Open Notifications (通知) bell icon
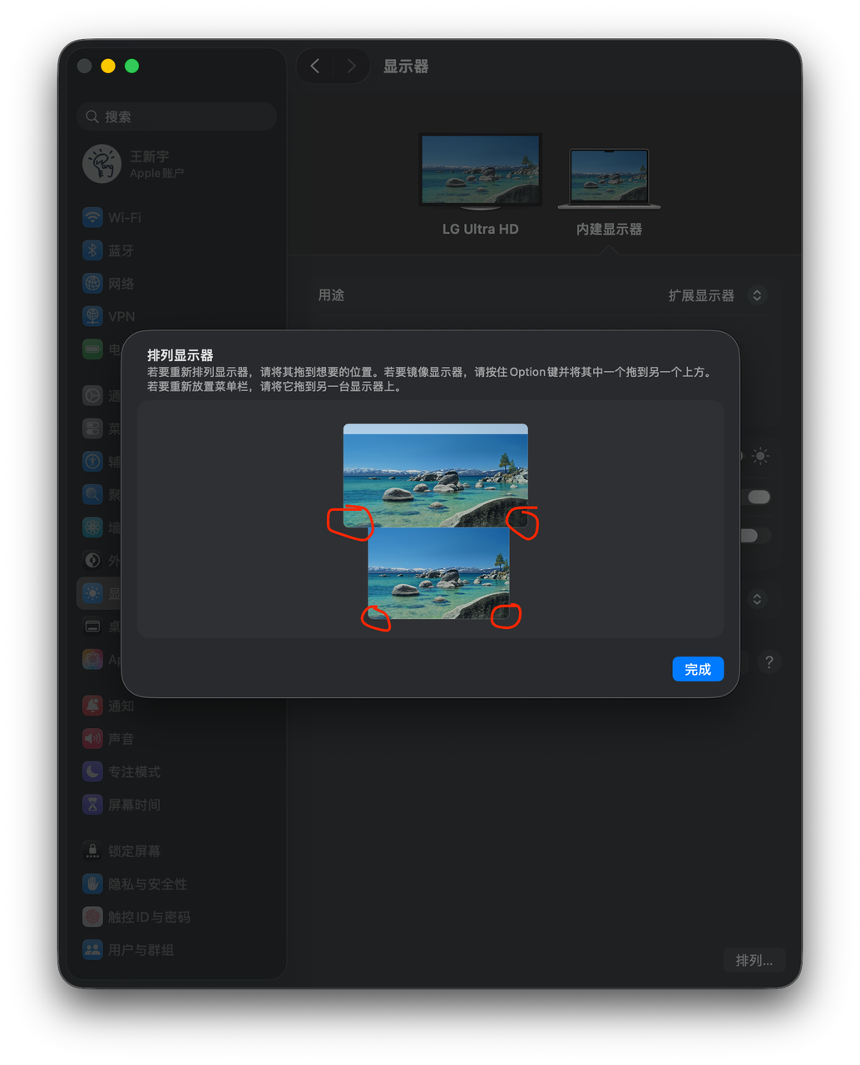This screenshot has height=1065, width=860. click(92, 706)
